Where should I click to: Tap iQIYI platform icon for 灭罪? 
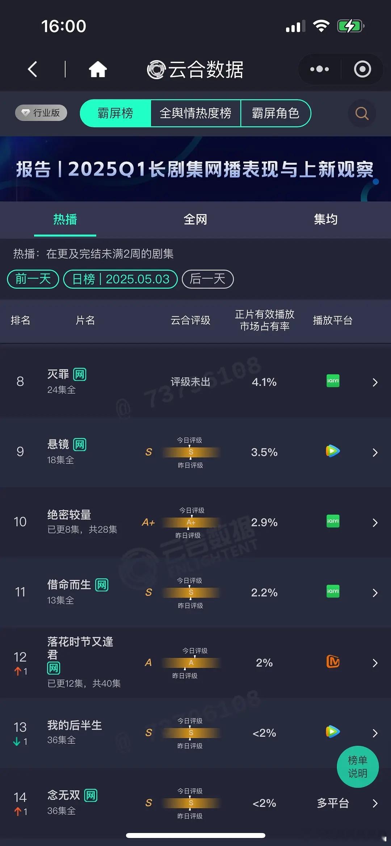[333, 381]
